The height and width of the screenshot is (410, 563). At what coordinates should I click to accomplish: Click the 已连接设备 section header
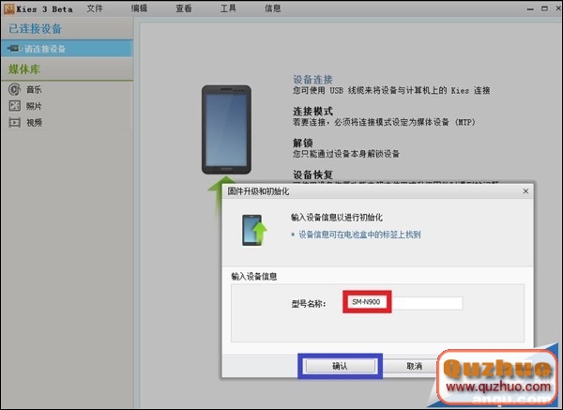[36, 29]
